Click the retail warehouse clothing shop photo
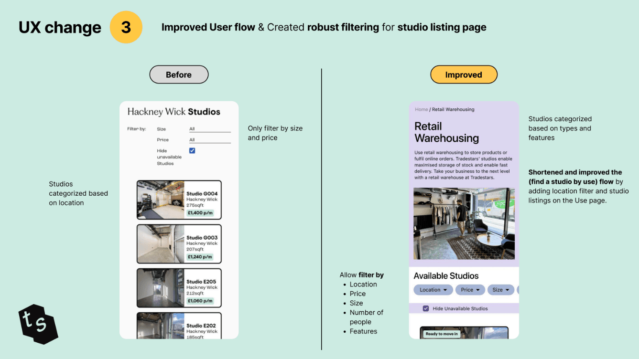 pos(464,223)
